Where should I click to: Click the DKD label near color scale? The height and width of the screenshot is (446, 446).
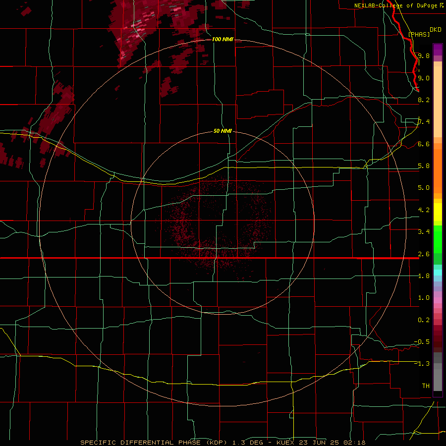click(436, 30)
